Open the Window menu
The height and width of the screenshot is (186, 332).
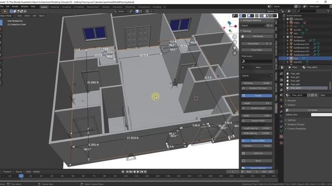tap(24, 7)
